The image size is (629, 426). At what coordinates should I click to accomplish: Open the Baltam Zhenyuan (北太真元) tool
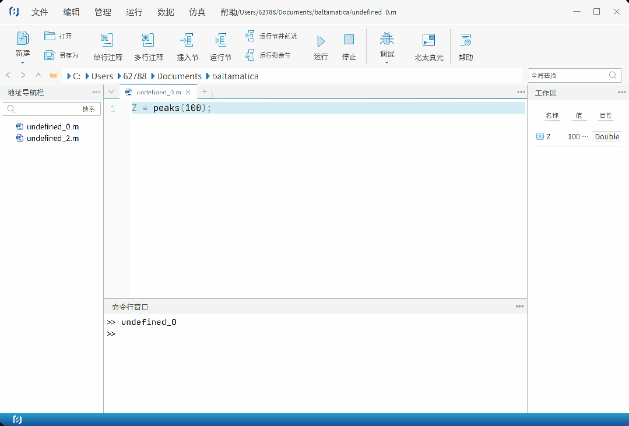coord(428,40)
